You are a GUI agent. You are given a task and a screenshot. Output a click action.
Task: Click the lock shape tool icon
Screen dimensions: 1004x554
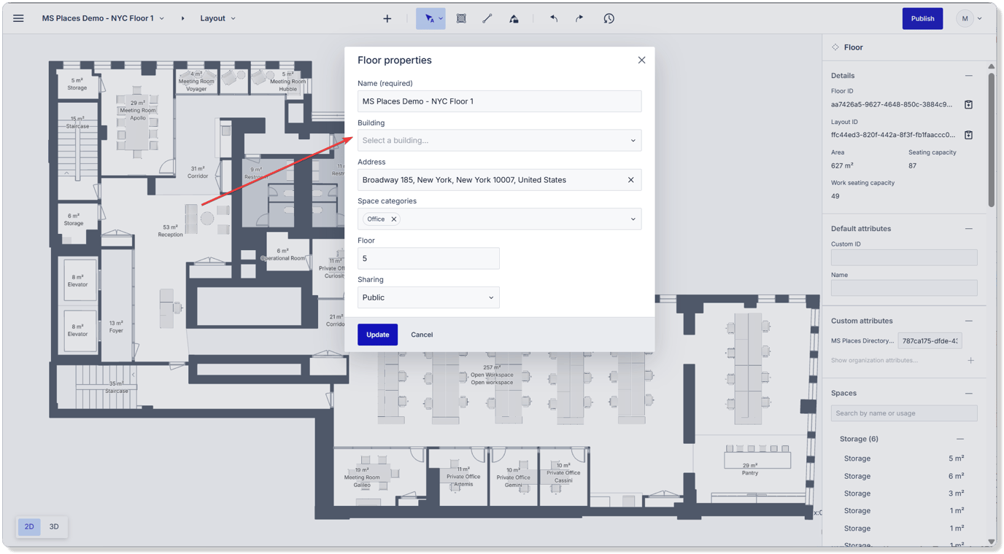[514, 18]
